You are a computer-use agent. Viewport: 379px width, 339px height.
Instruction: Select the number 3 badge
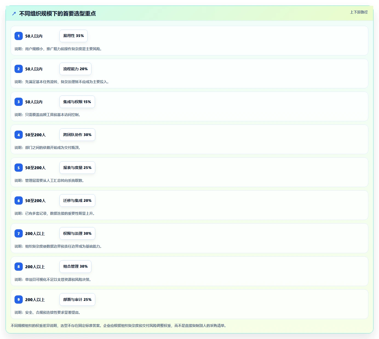point(19,102)
